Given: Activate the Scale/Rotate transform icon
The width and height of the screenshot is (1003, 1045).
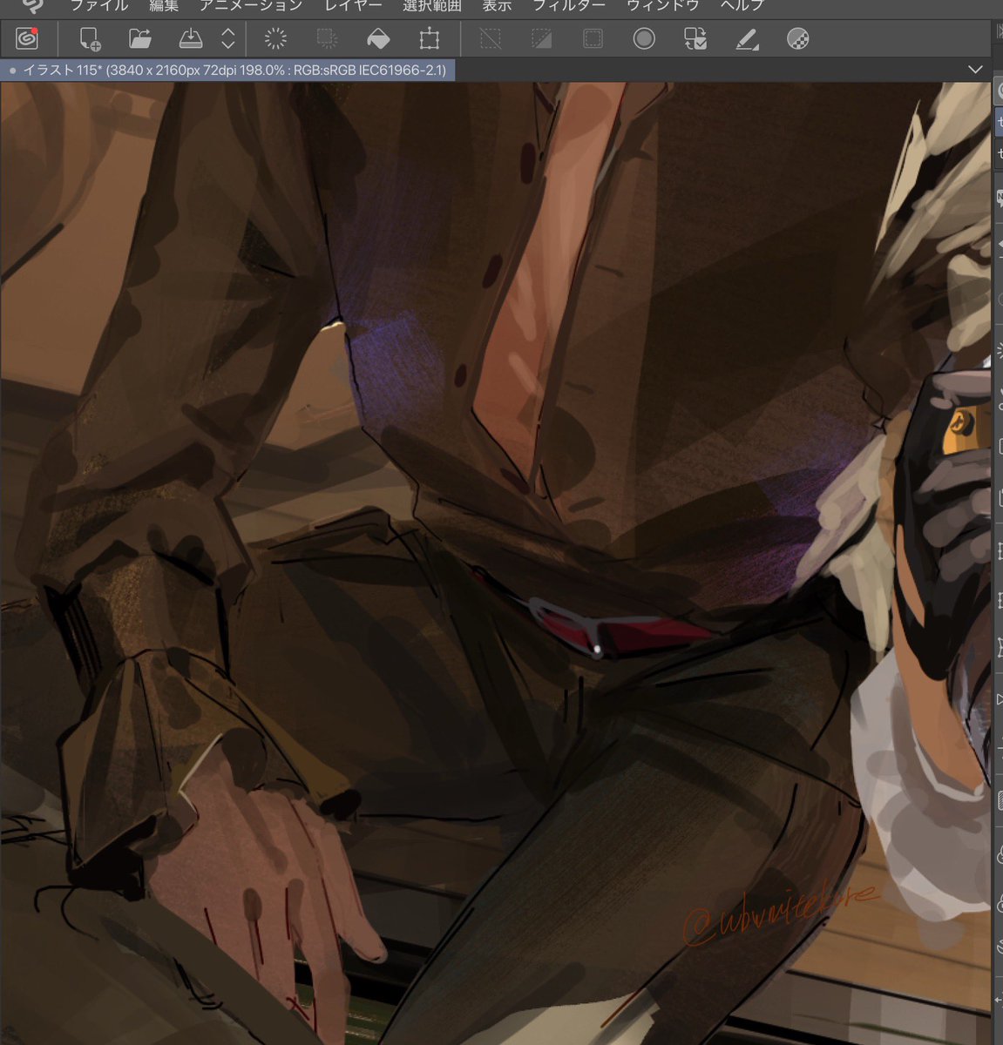Looking at the screenshot, I should tap(429, 38).
